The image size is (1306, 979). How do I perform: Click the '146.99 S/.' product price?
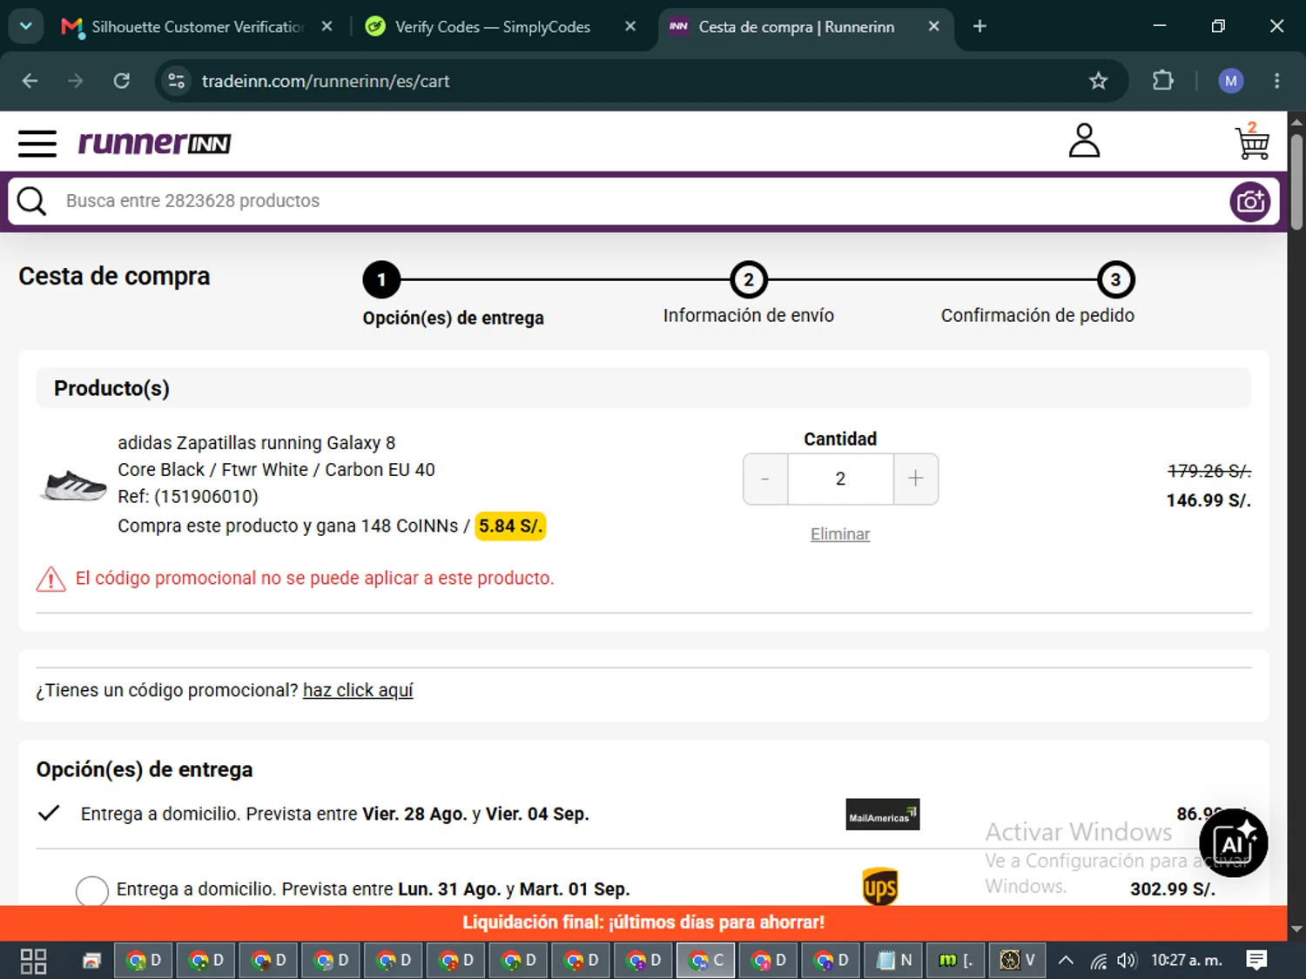pos(1208,500)
